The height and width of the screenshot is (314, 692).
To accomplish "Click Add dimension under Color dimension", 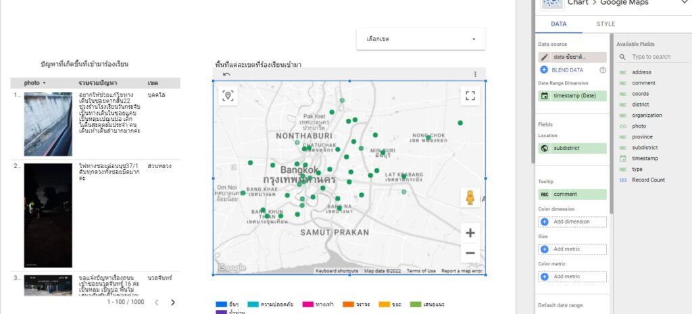I will click(x=572, y=222).
